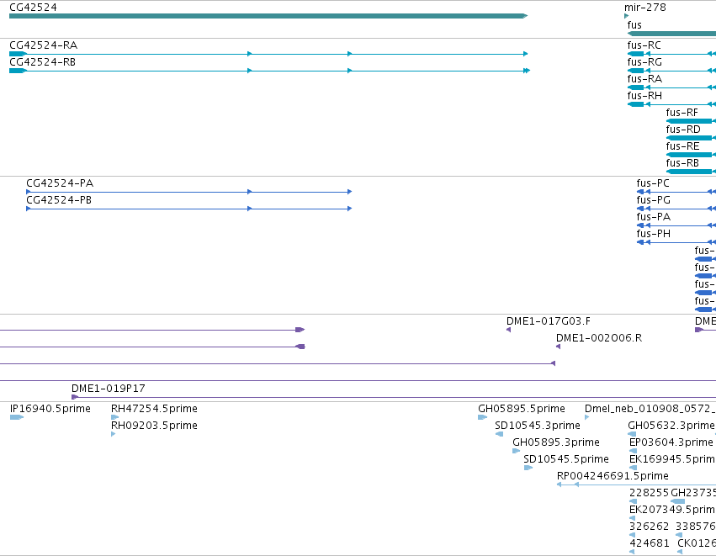Click the RH47254.5prime EST block
This screenshot has height=556, width=716.
[x=115, y=417]
